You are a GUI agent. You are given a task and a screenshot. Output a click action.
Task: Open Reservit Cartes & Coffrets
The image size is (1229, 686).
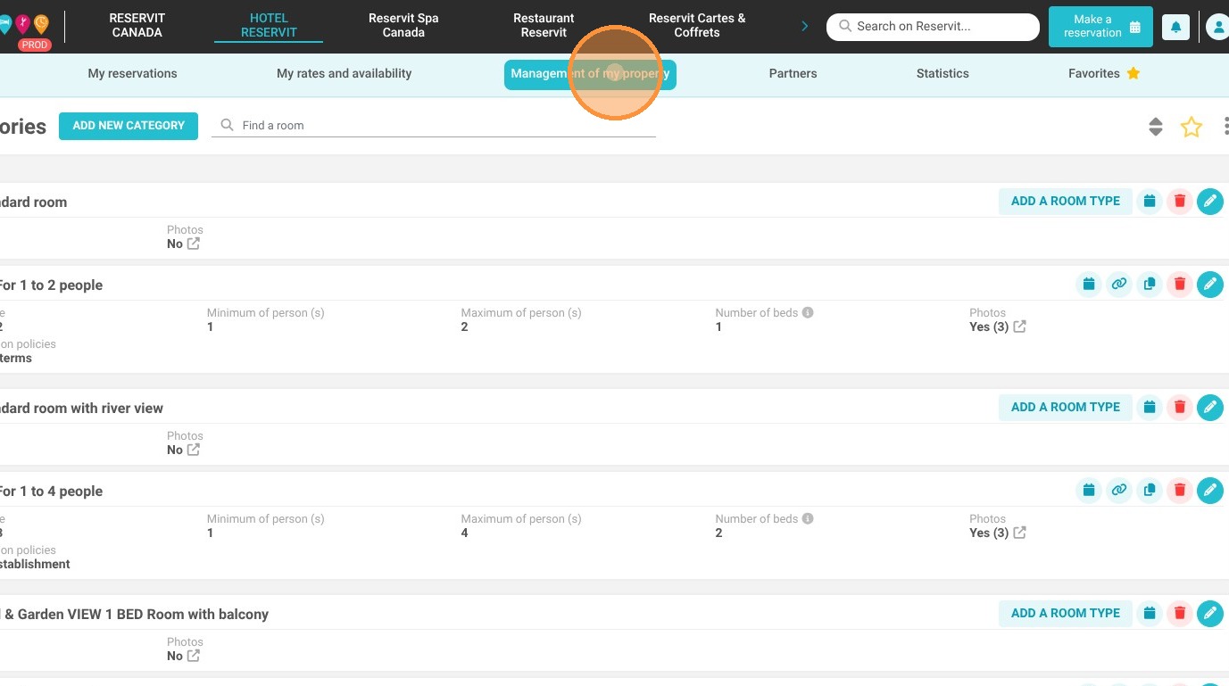(x=697, y=25)
